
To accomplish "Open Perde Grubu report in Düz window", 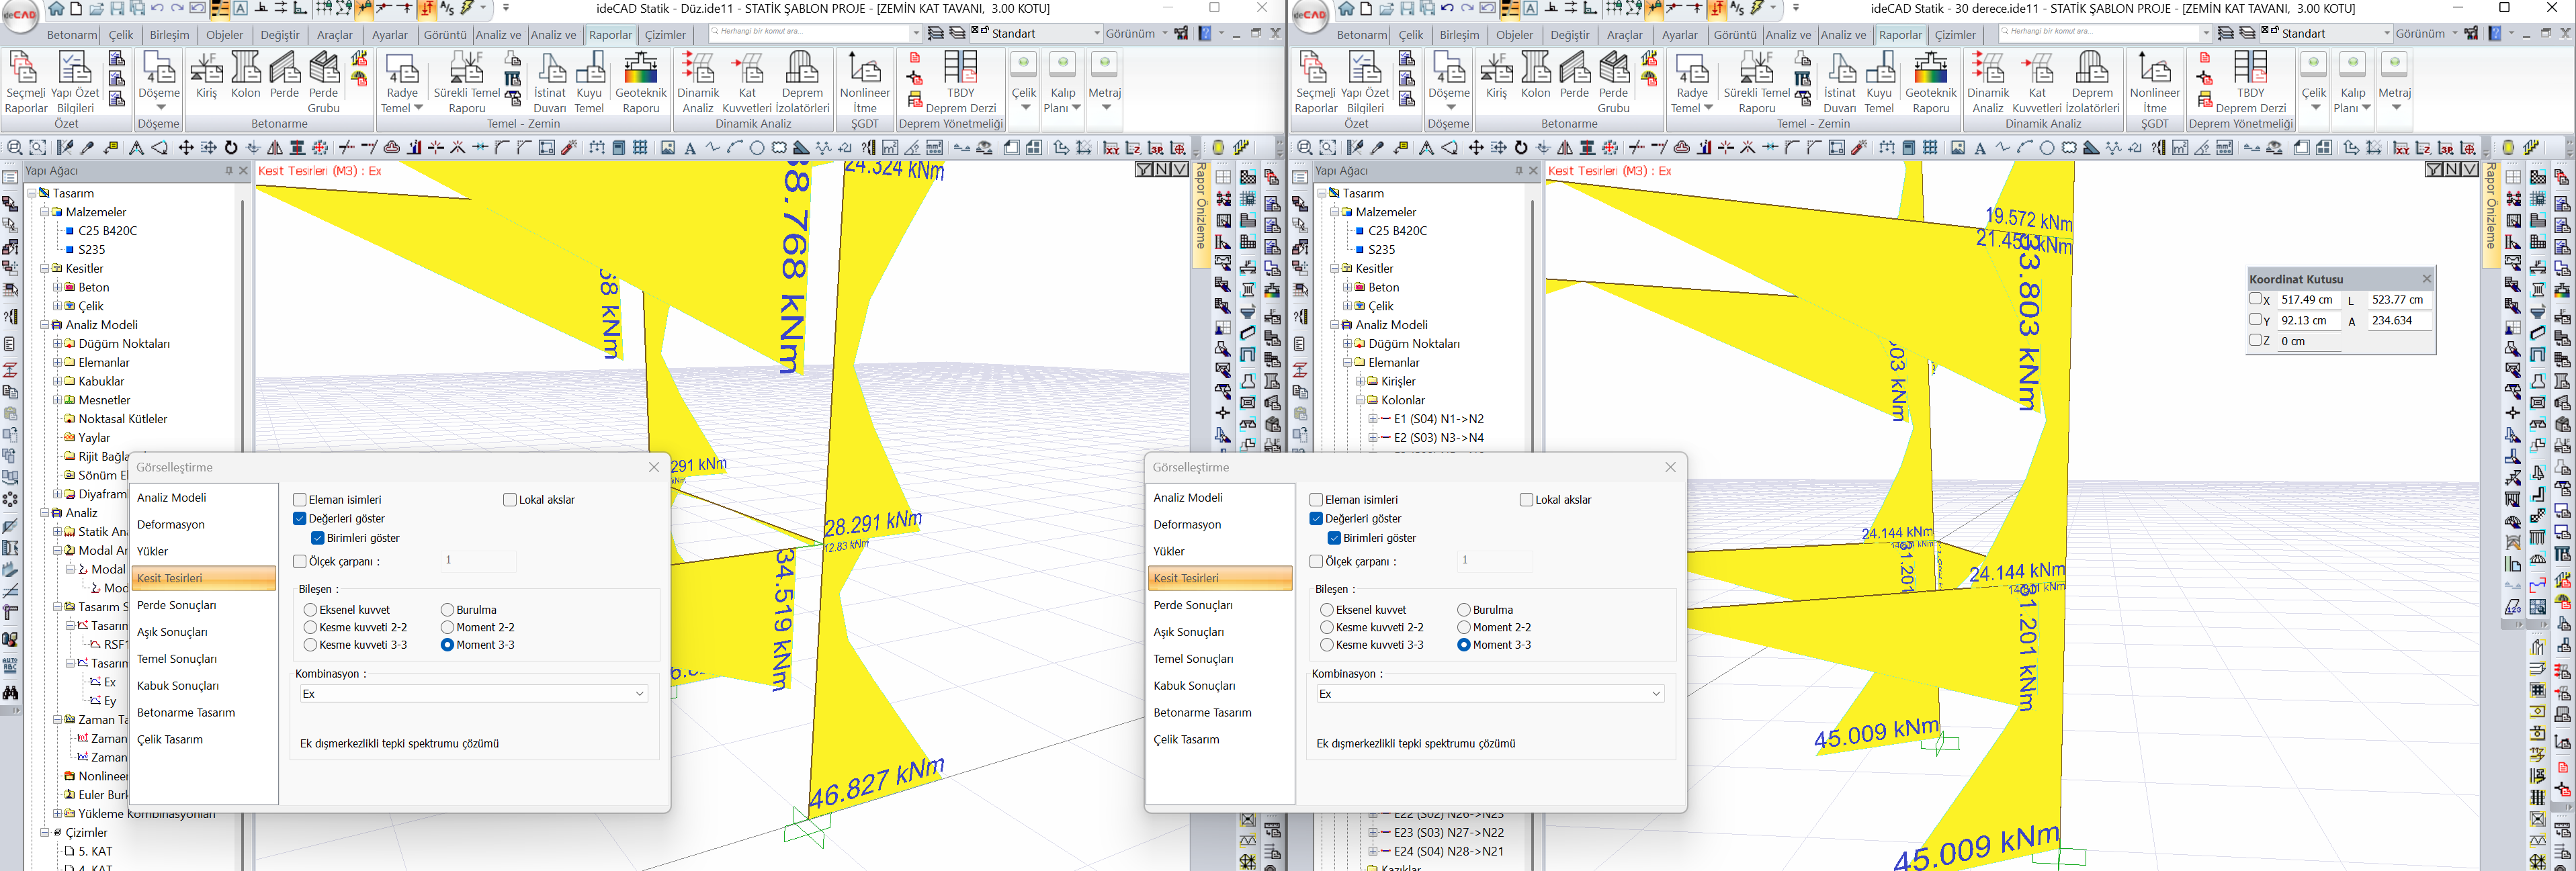I will click(323, 82).
